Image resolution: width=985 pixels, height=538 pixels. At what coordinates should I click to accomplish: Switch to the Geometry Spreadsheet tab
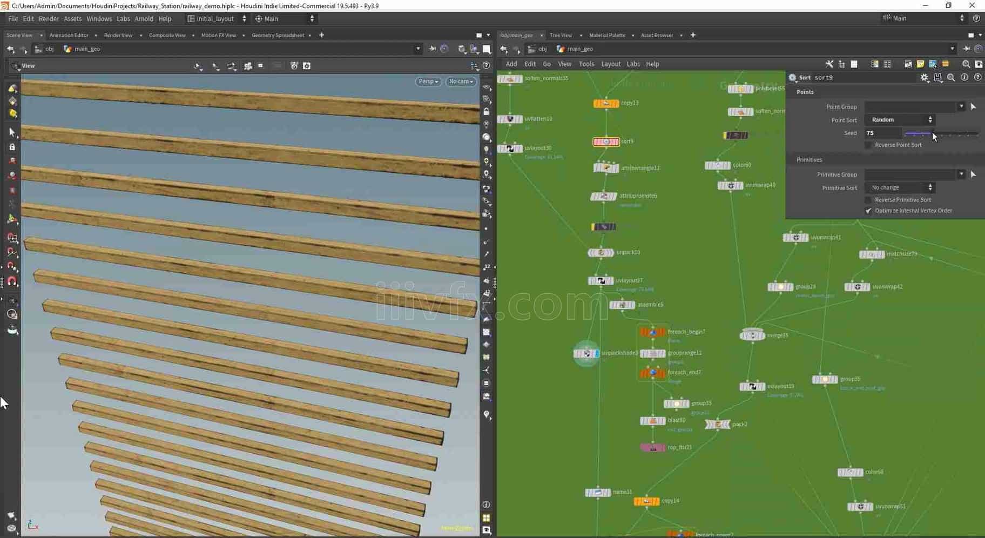[x=278, y=35]
